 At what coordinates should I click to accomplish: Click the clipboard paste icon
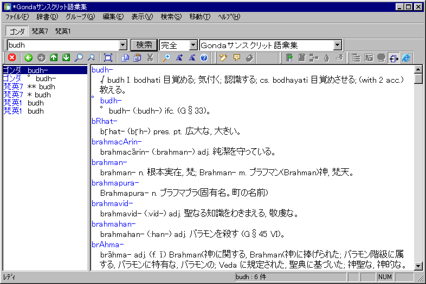[x=137, y=57]
